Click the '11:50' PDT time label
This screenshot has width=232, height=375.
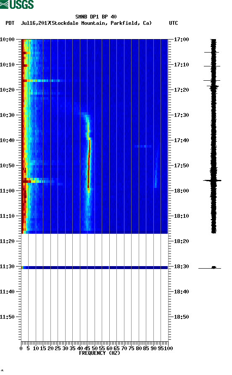tap(7, 317)
